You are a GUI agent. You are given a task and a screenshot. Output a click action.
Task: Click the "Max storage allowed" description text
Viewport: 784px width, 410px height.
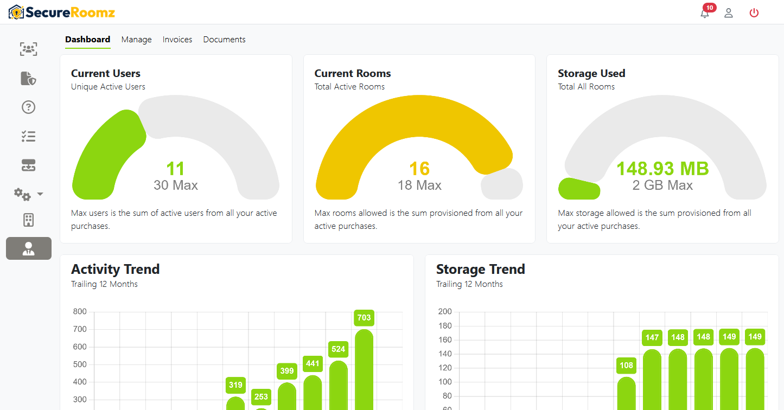point(654,220)
